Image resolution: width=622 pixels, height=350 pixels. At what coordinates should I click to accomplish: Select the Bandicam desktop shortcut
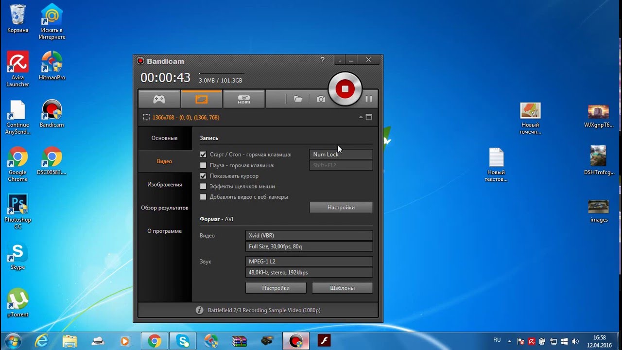(52, 113)
